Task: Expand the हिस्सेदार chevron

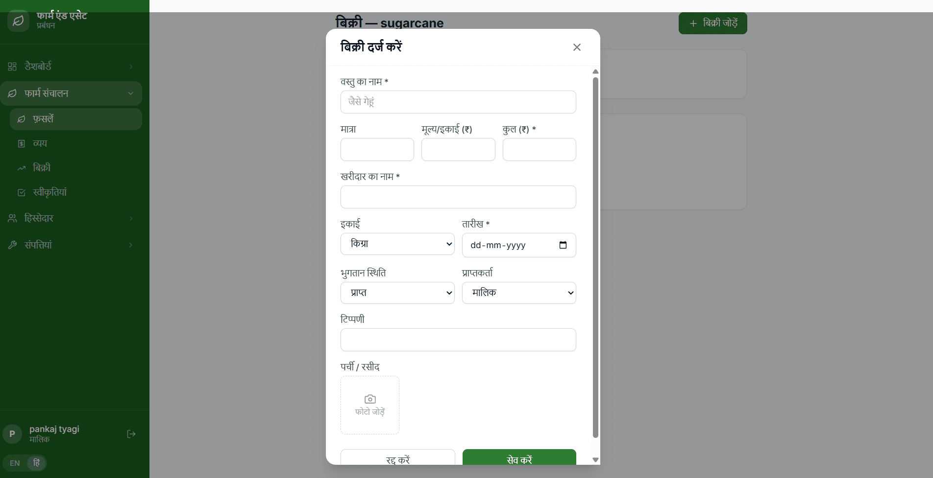Action: click(x=131, y=218)
